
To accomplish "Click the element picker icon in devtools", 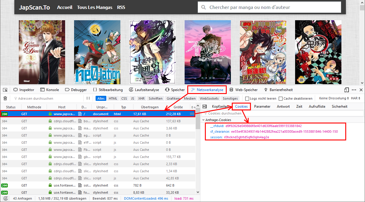I will 5,90.
